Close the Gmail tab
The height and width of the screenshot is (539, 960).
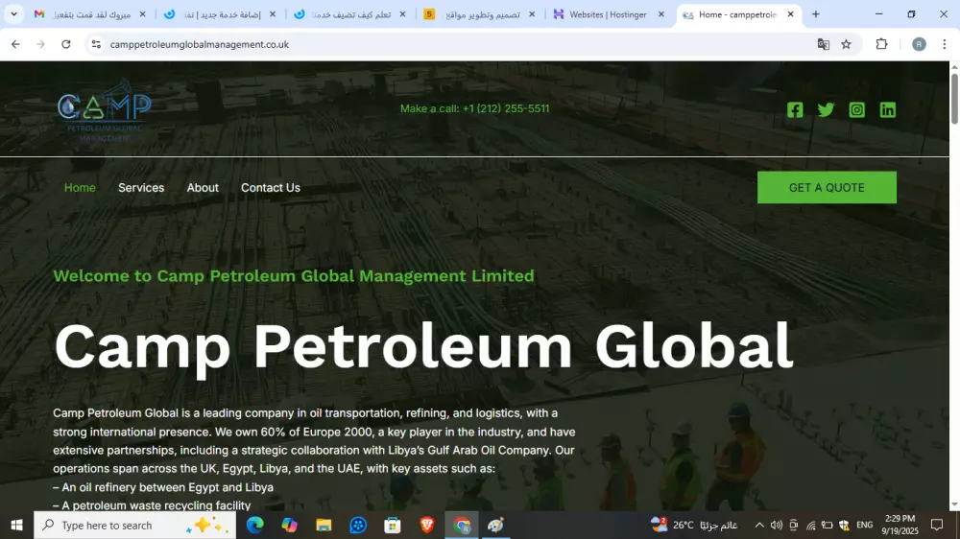pos(143,14)
